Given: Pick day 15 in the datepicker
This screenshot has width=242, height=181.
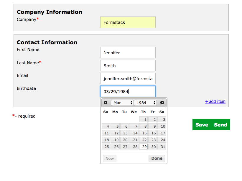Looking at the screenshot, I should click(143, 133).
